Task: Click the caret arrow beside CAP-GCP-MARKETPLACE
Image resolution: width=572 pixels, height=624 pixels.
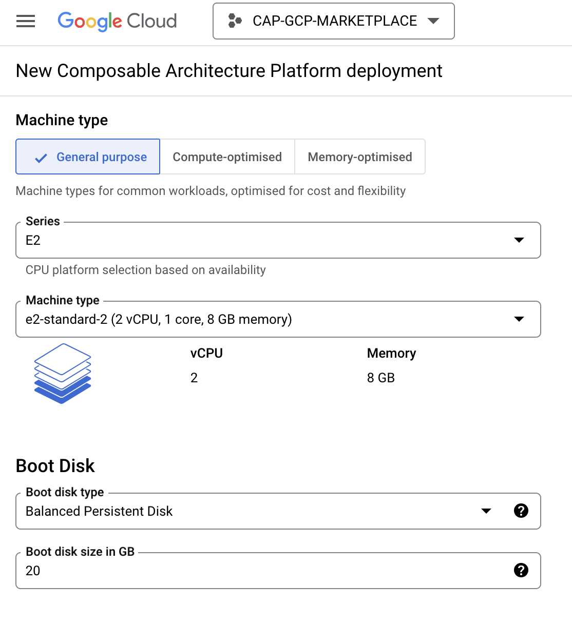Action: (x=433, y=21)
